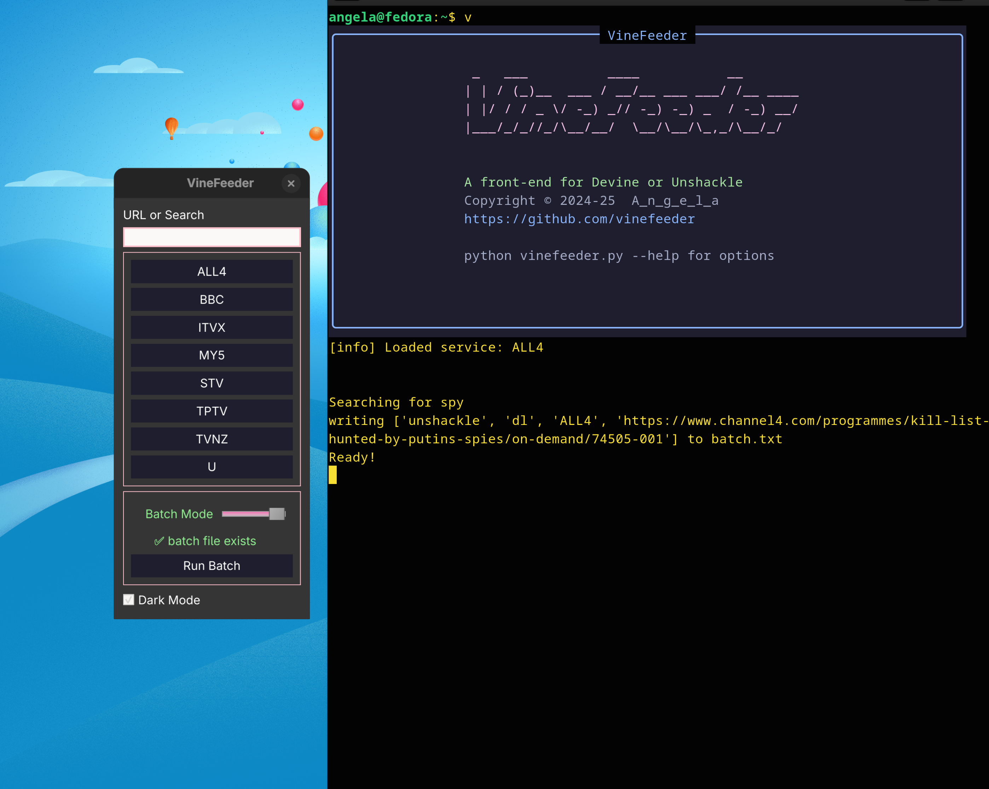Select the BBC service button
The height and width of the screenshot is (789, 989).
tap(212, 300)
